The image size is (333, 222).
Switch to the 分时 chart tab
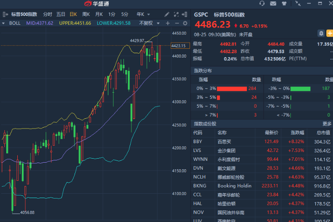(x=48, y=14)
